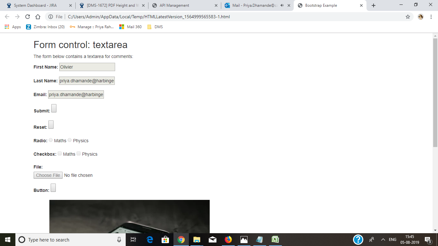Viewport: 438px width, 246px height.
Task: Click the Email input field
Action: click(76, 94)
